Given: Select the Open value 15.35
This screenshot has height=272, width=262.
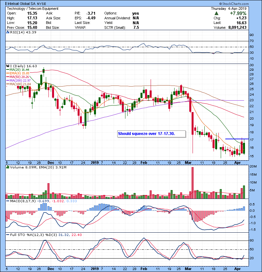Looking at the screenshot, I should pos(32,13).
